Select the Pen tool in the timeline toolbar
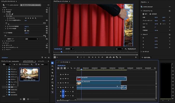The height and width of the screenshot is (103, 175). pyautogui.click(x=52, y=79)
